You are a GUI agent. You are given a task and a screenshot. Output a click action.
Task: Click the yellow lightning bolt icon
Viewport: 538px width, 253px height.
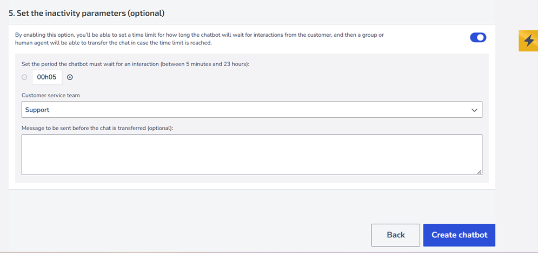tap(528, 41)
